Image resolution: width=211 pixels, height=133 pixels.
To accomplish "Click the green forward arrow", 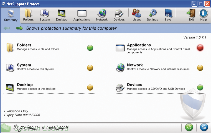I will tap(20, 28).
